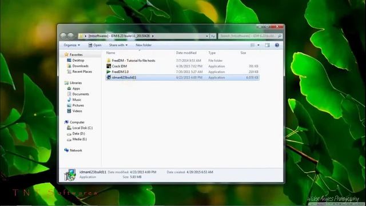Open the Apps library
The width and height of the screenshot is (366, 206).
pos(76,89)
